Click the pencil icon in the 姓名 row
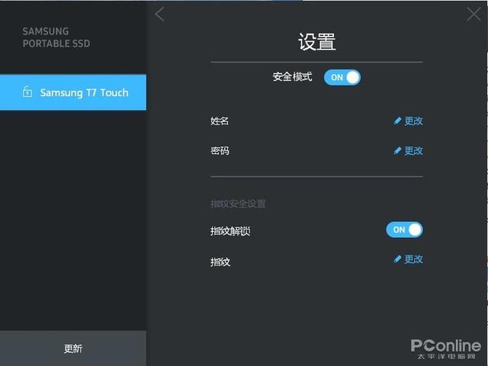This screenshot has width=488, height=366. 397,121
